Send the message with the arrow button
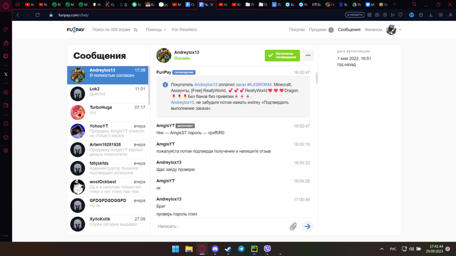Image resolution: width=456 pixels, height=256 pixels. pos(307,226)
